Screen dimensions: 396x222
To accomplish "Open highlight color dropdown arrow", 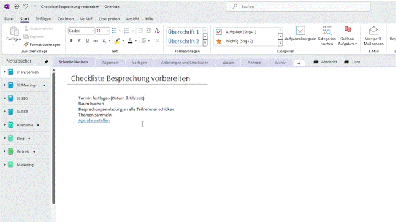I will 123,40.
